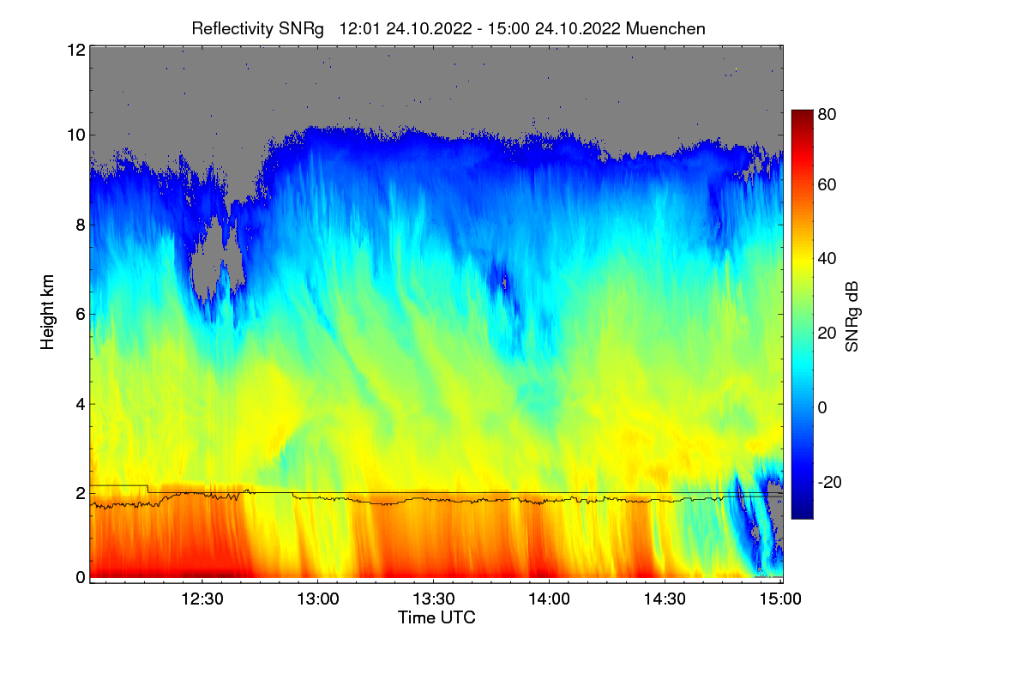Viewport: 1029px width, 686px height.
Task: Click the colorbar value 60
Action: pos(827,184)
